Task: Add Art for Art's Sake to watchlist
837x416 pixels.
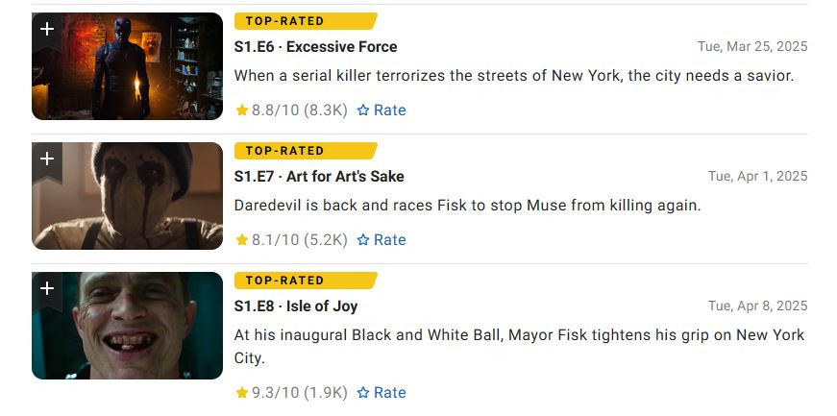Action: tap(47, 161)
